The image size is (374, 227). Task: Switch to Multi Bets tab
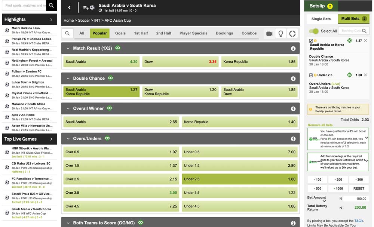pyautogui.click(x=353, y=19)
